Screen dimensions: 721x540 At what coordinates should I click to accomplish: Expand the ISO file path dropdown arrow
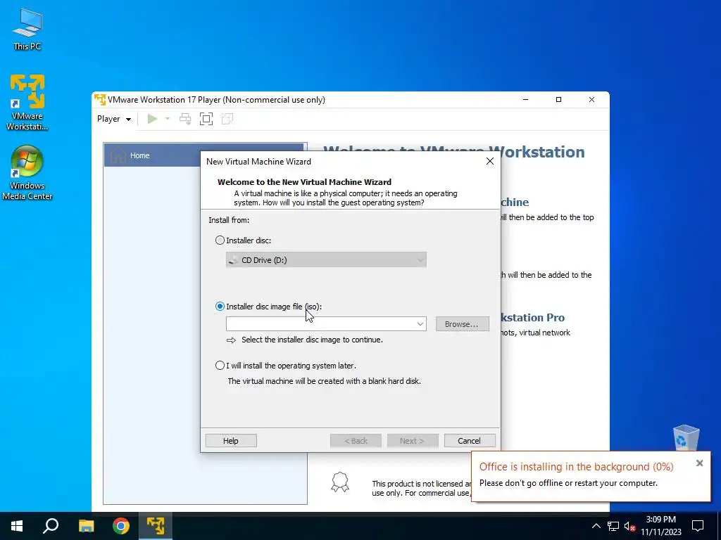[x=420, y=323]
